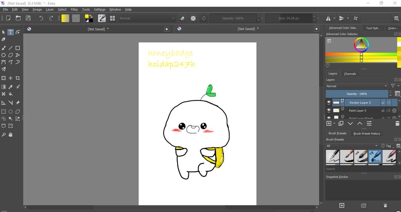Select the Shape Select arrow tool

tap(3, 32)
